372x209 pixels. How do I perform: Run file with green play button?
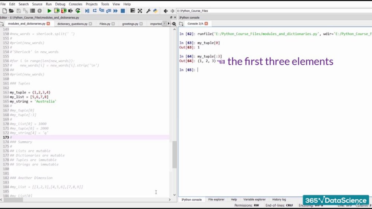pos(49,11)
